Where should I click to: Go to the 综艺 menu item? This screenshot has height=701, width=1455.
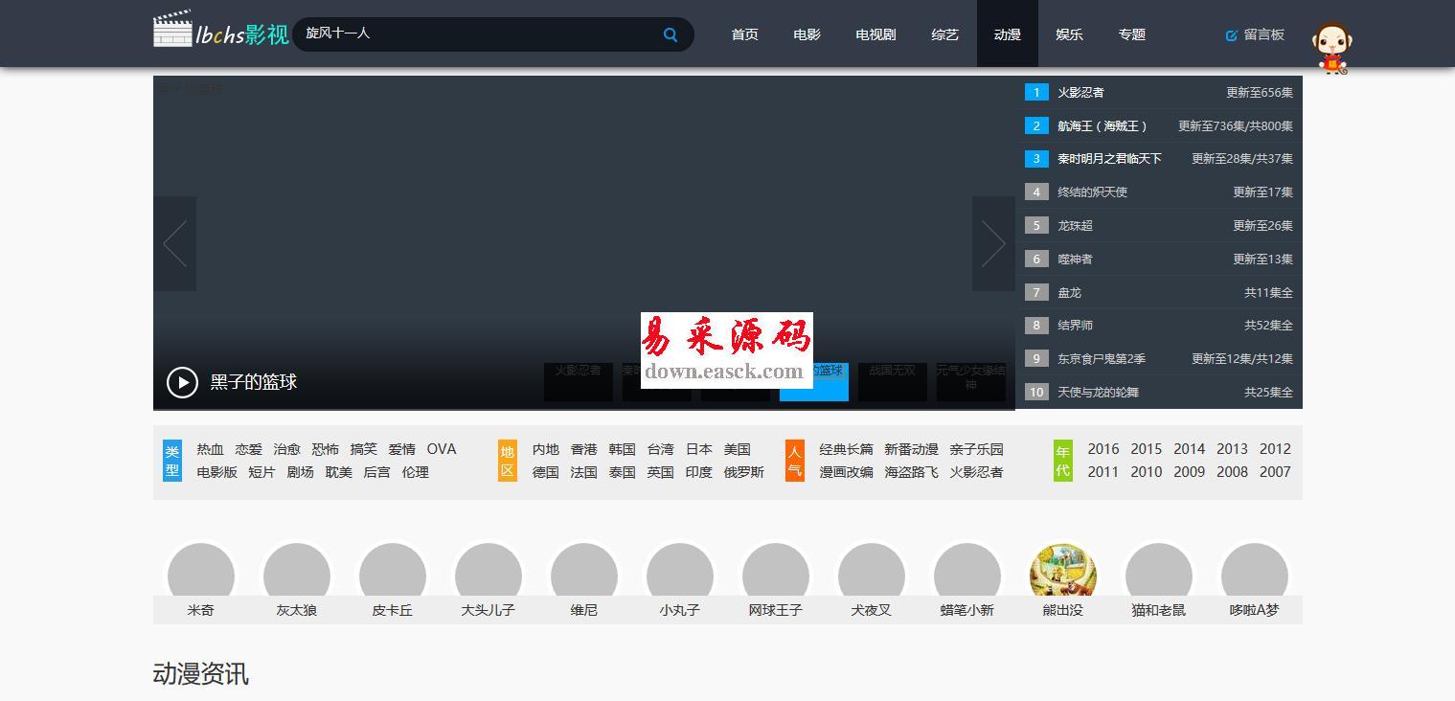[x=944, y=34]
